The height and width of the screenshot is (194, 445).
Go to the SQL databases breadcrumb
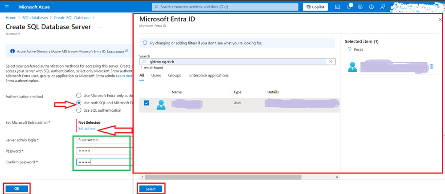(35, 18)
